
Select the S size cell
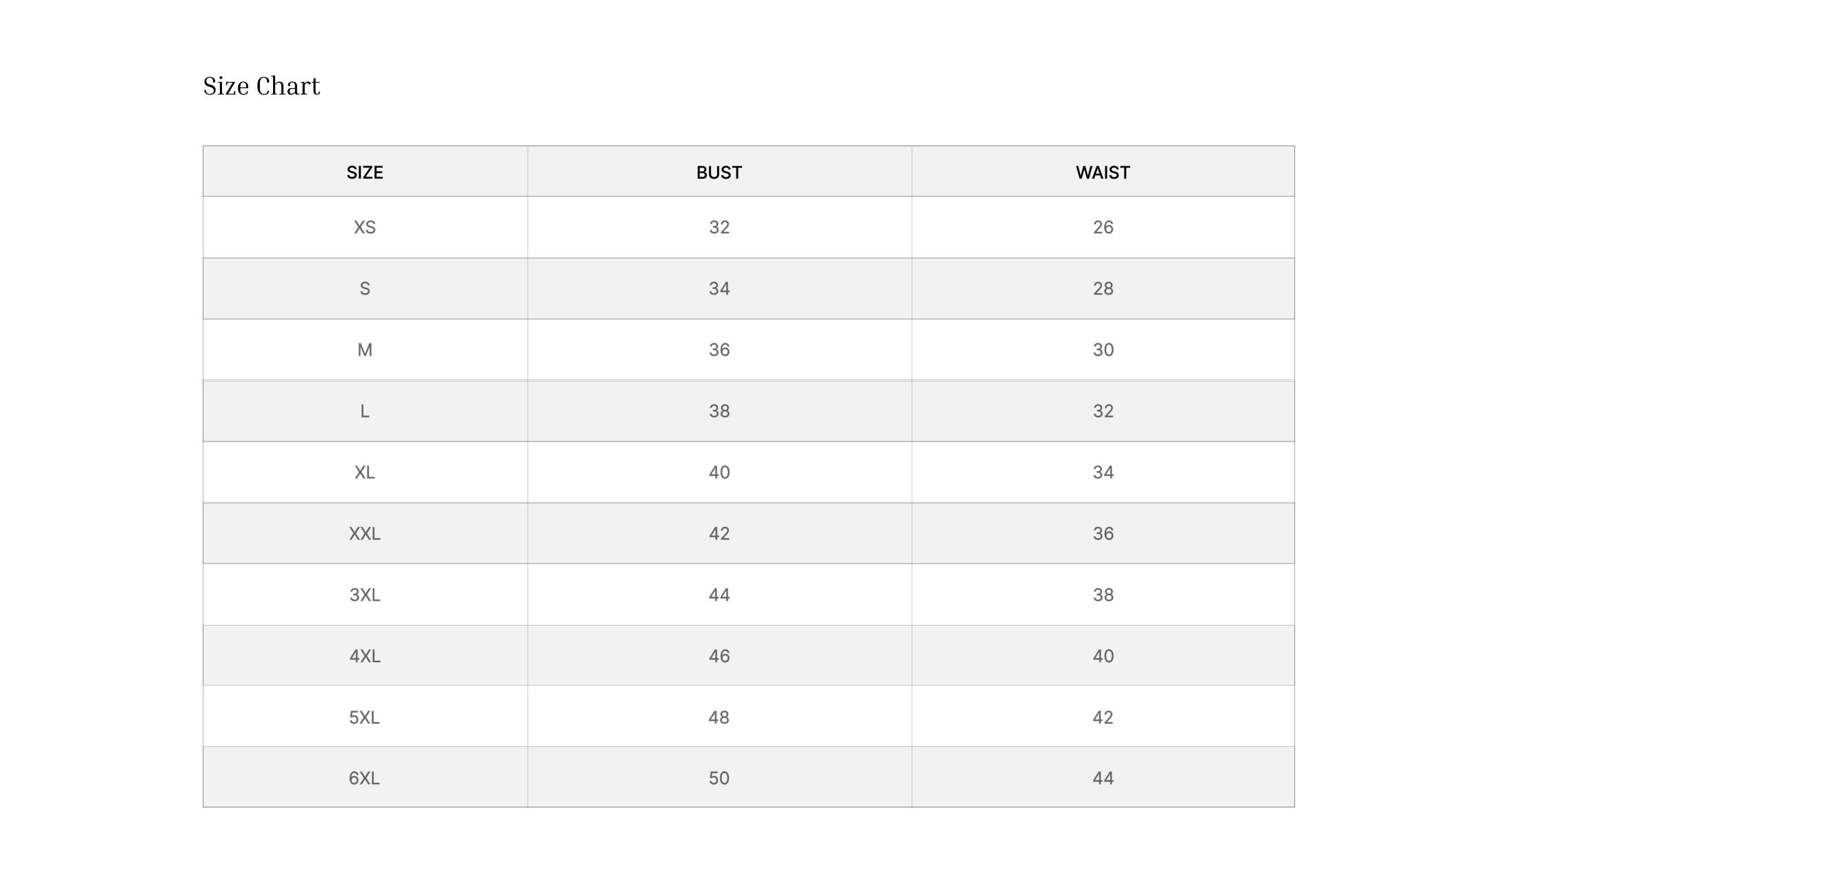point(365,288)
